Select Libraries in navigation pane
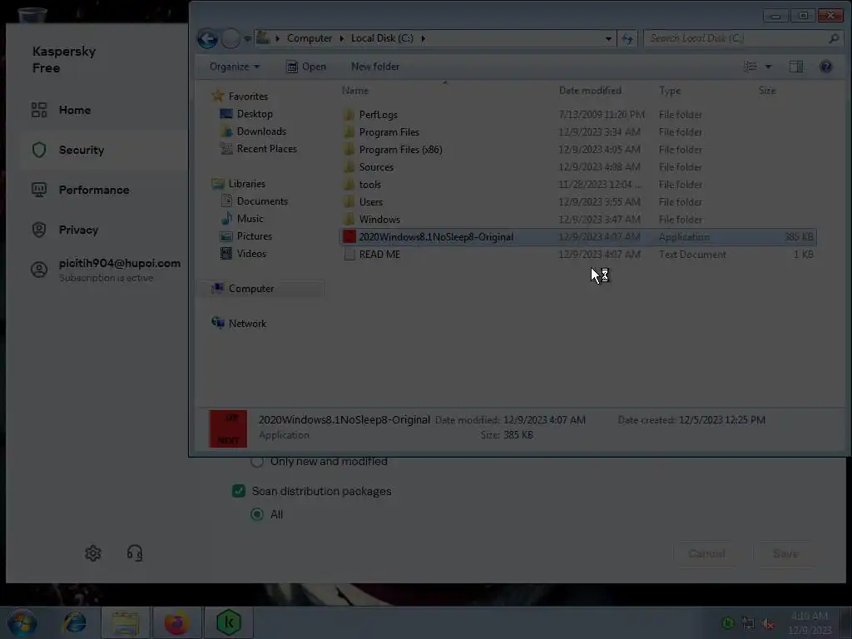Screen dimensions: 852x639 246,184
